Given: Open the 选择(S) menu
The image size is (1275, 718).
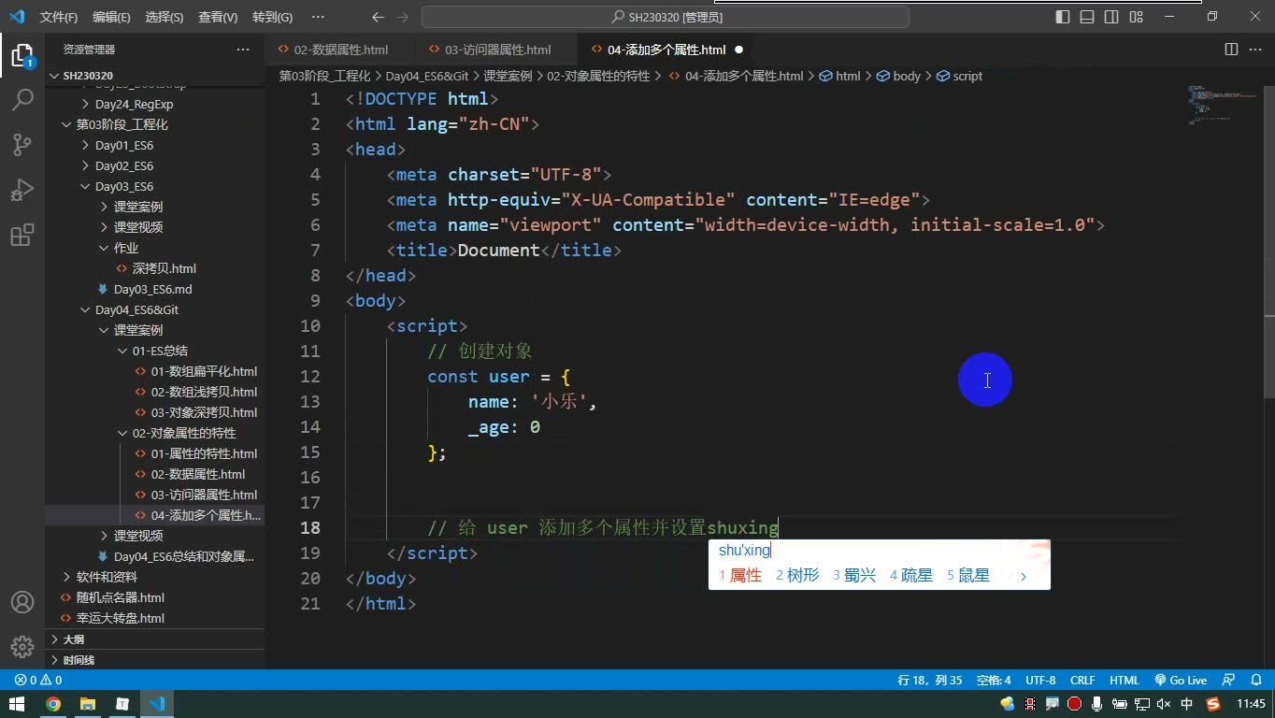Looking at the screenshot, I should 165,17.
